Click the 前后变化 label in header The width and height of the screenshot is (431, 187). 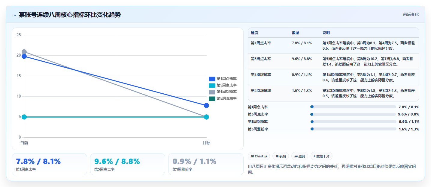(411, 15)
